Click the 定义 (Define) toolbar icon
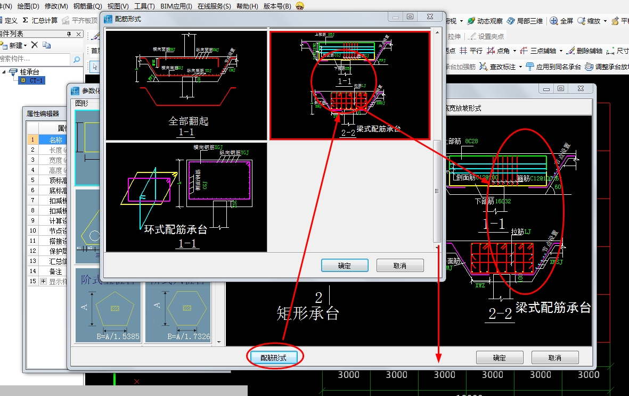The width and height of the screenshot is (629, 396). [1, 20]
